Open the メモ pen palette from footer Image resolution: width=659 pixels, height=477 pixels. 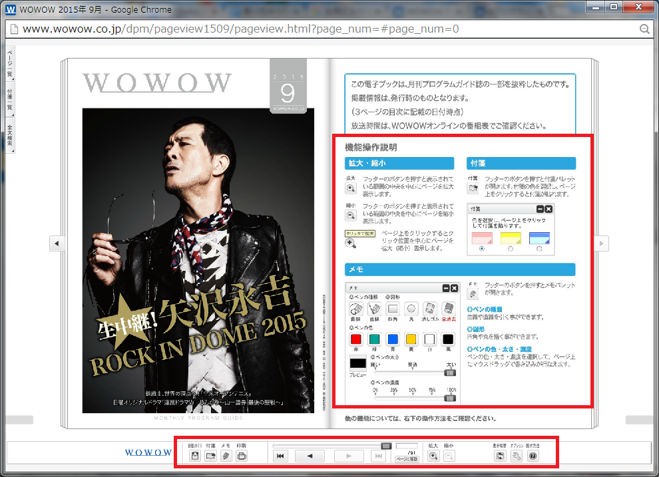click(226, 456)
